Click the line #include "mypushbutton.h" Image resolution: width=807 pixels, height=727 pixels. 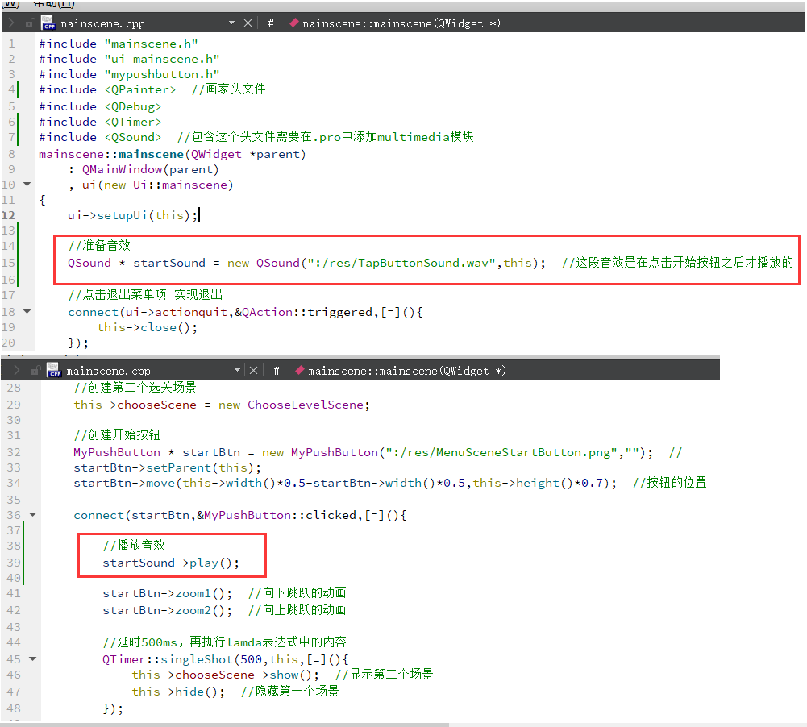click(x=129, y=75)
